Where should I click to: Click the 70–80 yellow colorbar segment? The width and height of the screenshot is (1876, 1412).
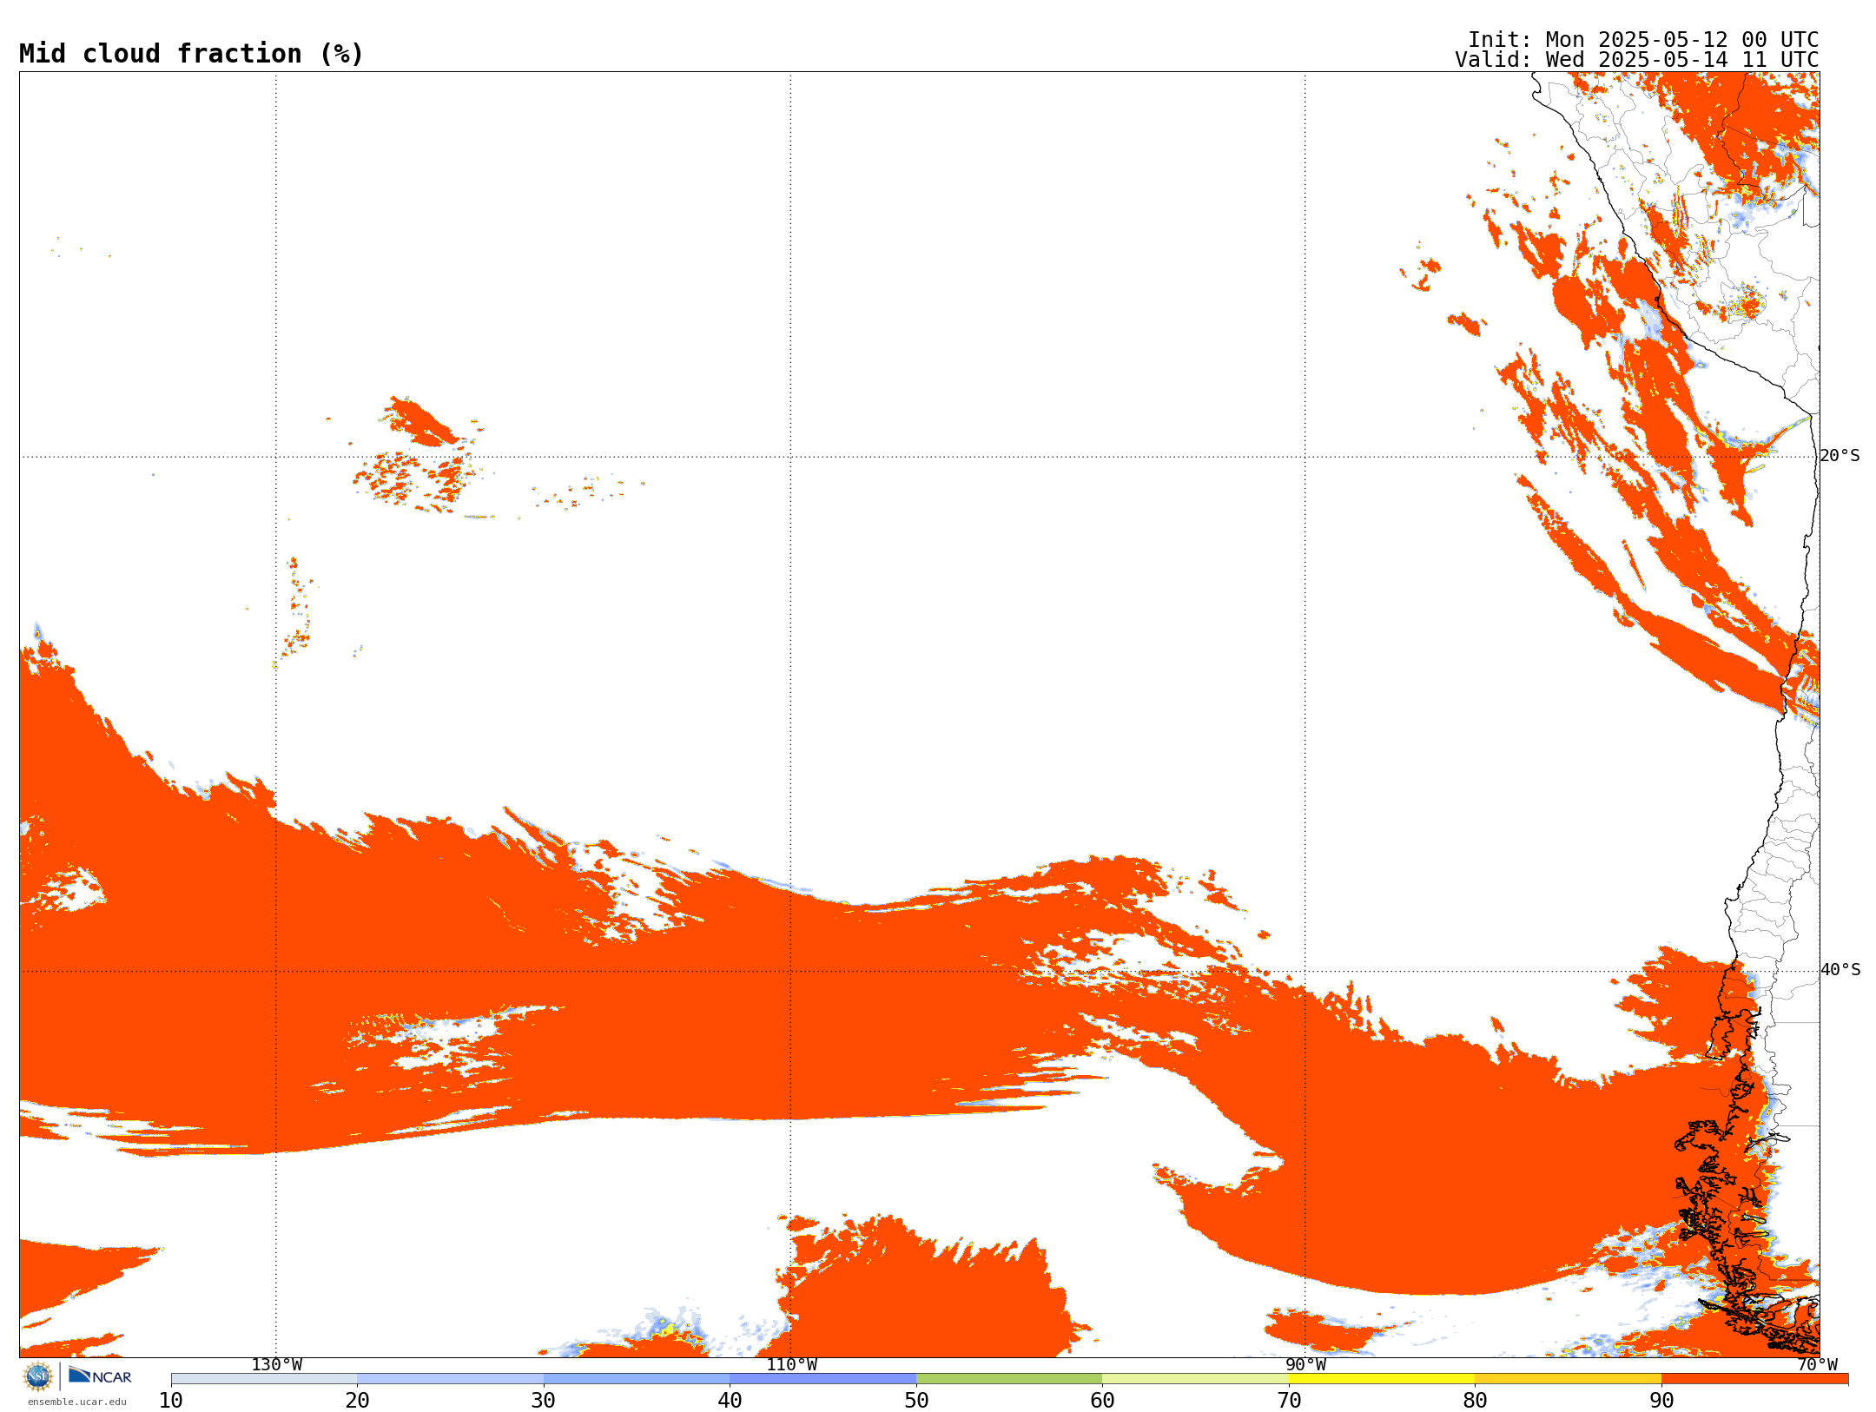point(1382,1378)
